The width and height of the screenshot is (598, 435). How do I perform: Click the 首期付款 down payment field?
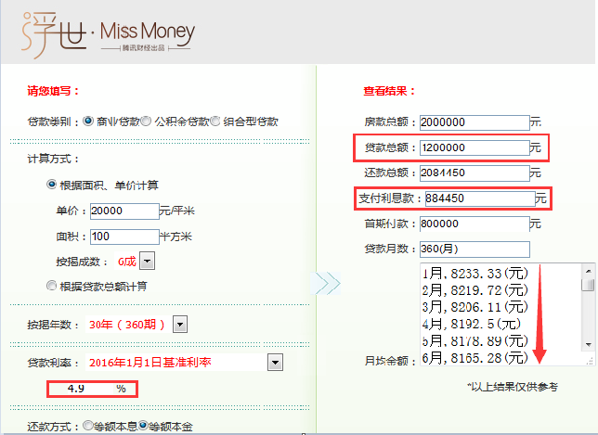(x=474, y=224)
